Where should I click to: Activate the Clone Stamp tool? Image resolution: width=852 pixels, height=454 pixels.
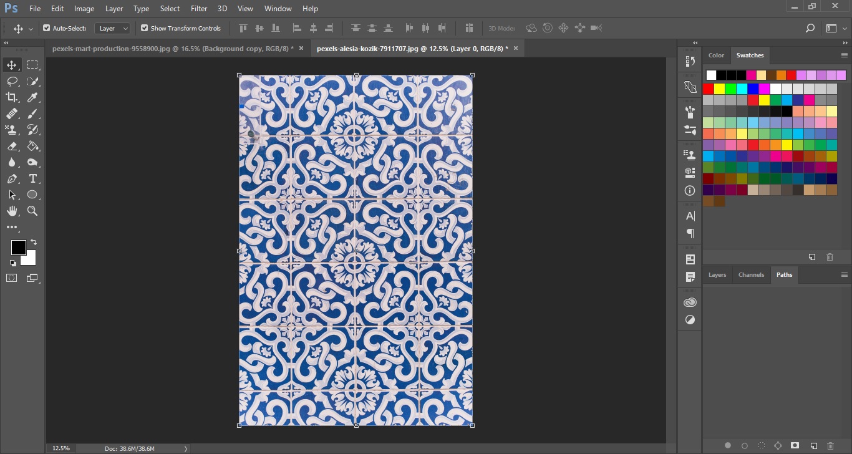[12, 130]
